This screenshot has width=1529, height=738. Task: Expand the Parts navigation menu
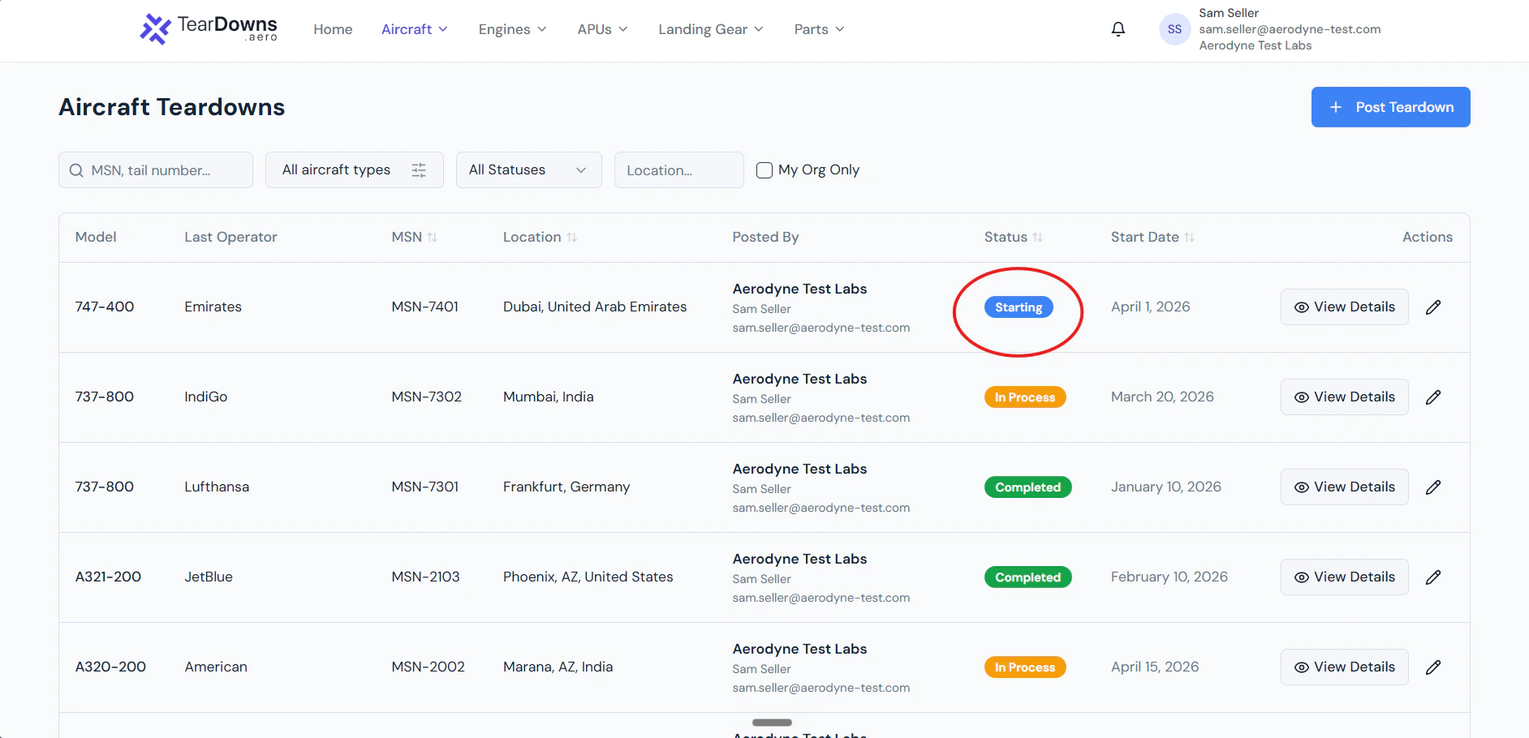point(820,29)
